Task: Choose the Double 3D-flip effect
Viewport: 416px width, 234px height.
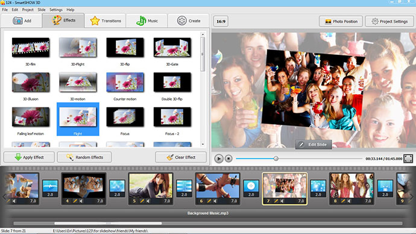Action: [x=172, y=82]
